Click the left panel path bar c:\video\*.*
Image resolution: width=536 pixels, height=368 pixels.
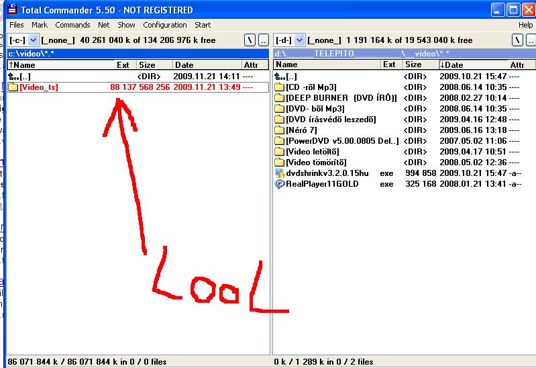point(138,54)
